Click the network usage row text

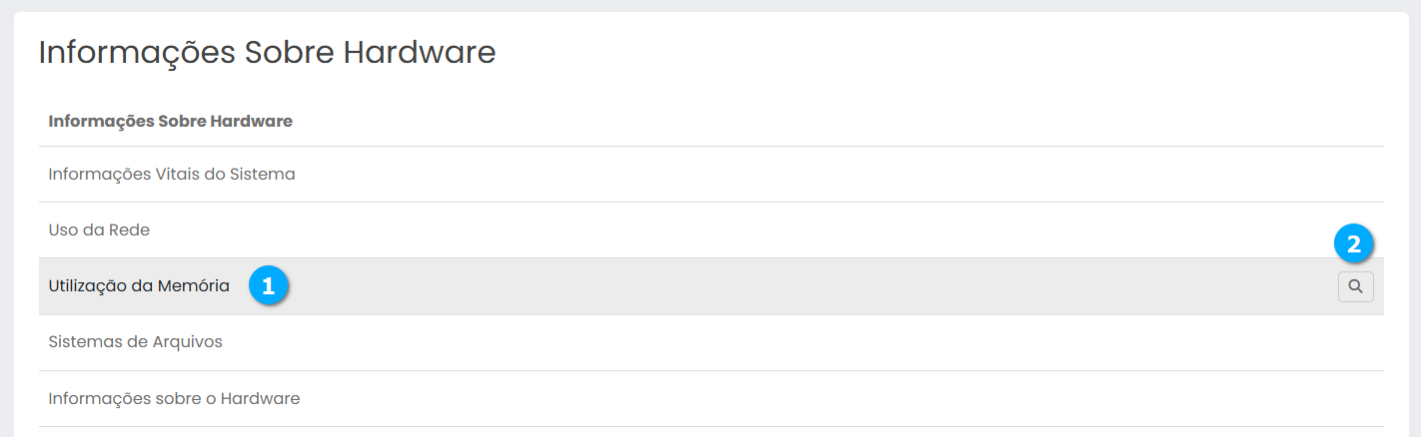[x=99, y=230]
